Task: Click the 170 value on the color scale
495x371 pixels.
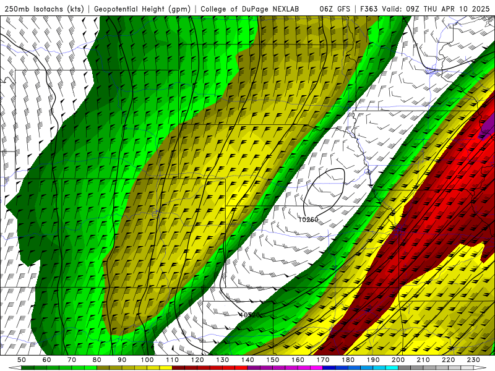Action: tap(323, 360)
